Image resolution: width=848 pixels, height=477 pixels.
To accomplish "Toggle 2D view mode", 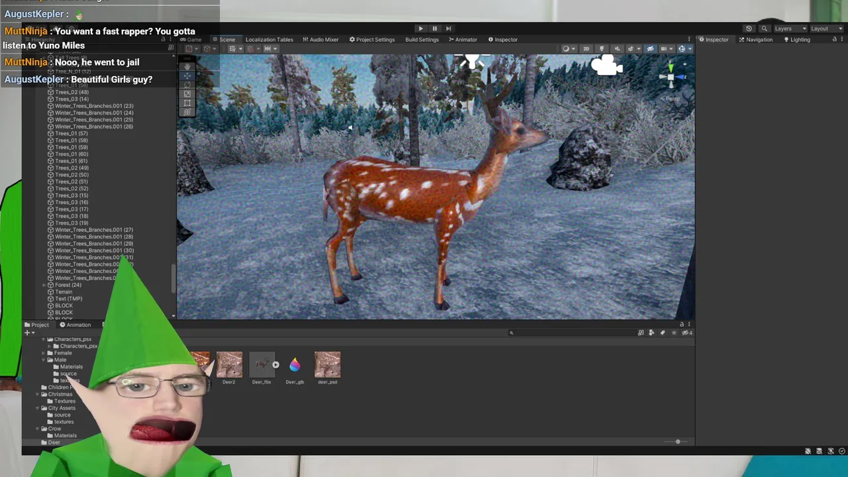I will pyautogui.click(x=586, y=49).
